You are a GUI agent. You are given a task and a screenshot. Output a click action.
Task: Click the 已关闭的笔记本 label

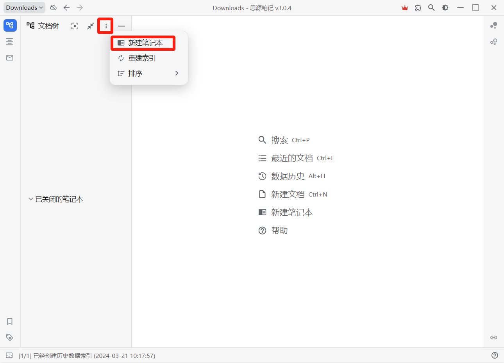pyautogui.click(x=59, y=199)
